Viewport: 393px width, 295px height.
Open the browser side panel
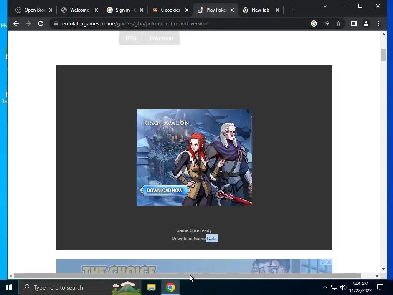[353, 23]
